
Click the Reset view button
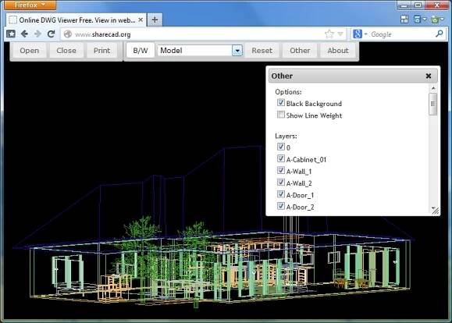tap(262, 51)
